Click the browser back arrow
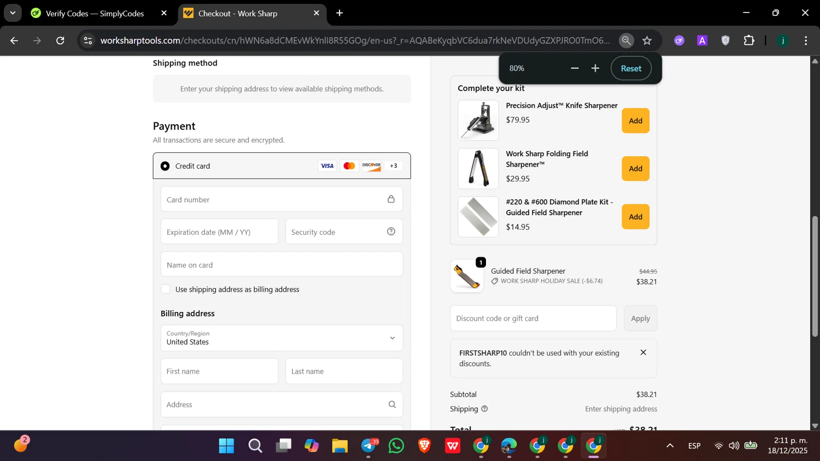Viewport: 820px width, 461px height. [14, 40]
